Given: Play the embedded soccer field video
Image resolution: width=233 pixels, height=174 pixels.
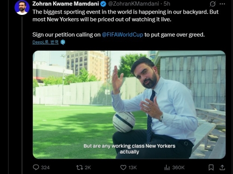Looking at the screenshot, I should pyautogui.click(x=129, y=105).
